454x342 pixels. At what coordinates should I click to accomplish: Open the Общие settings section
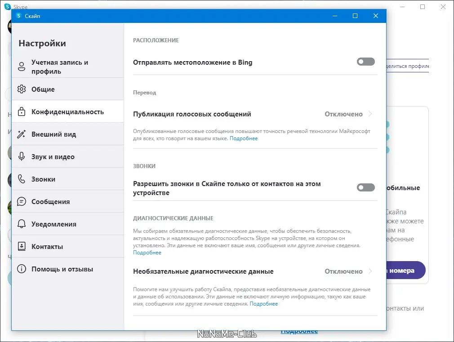(68, 89)
